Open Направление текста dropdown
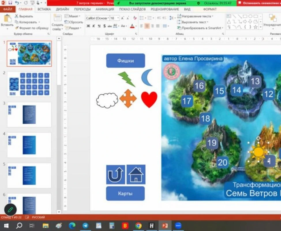 pyautogui.click(x=195, y=16)
